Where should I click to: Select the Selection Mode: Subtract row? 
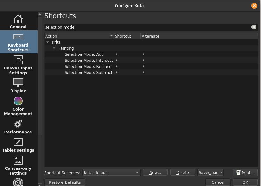88,73
